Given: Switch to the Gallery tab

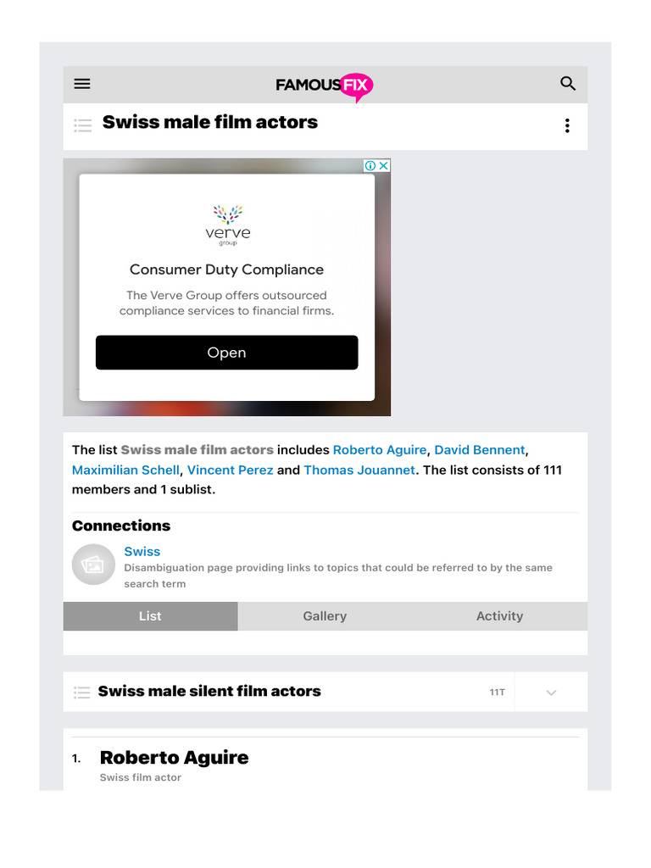Looking at the screenshot, I should 325,616.
